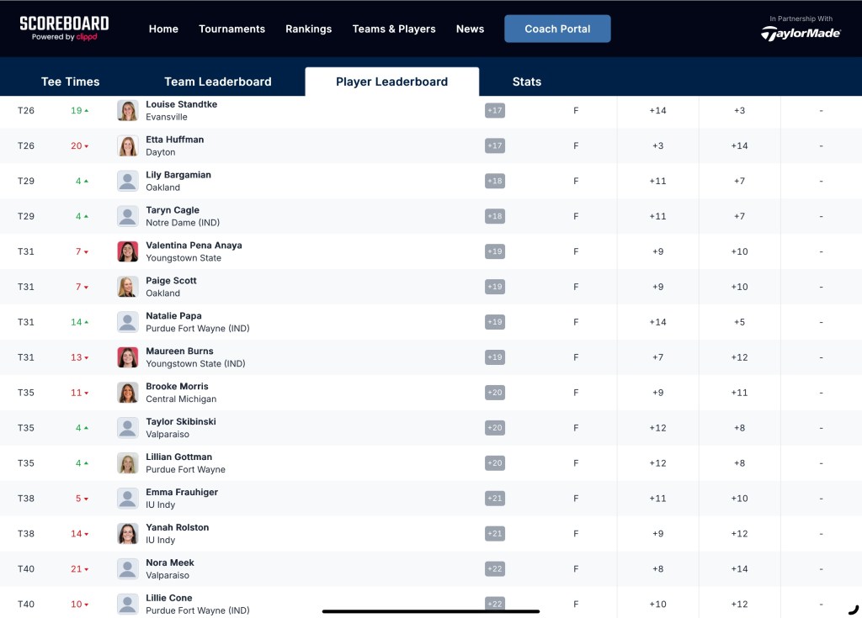Open Louise Standtke's profile photo
862x618 pixels.
[128, 111]
